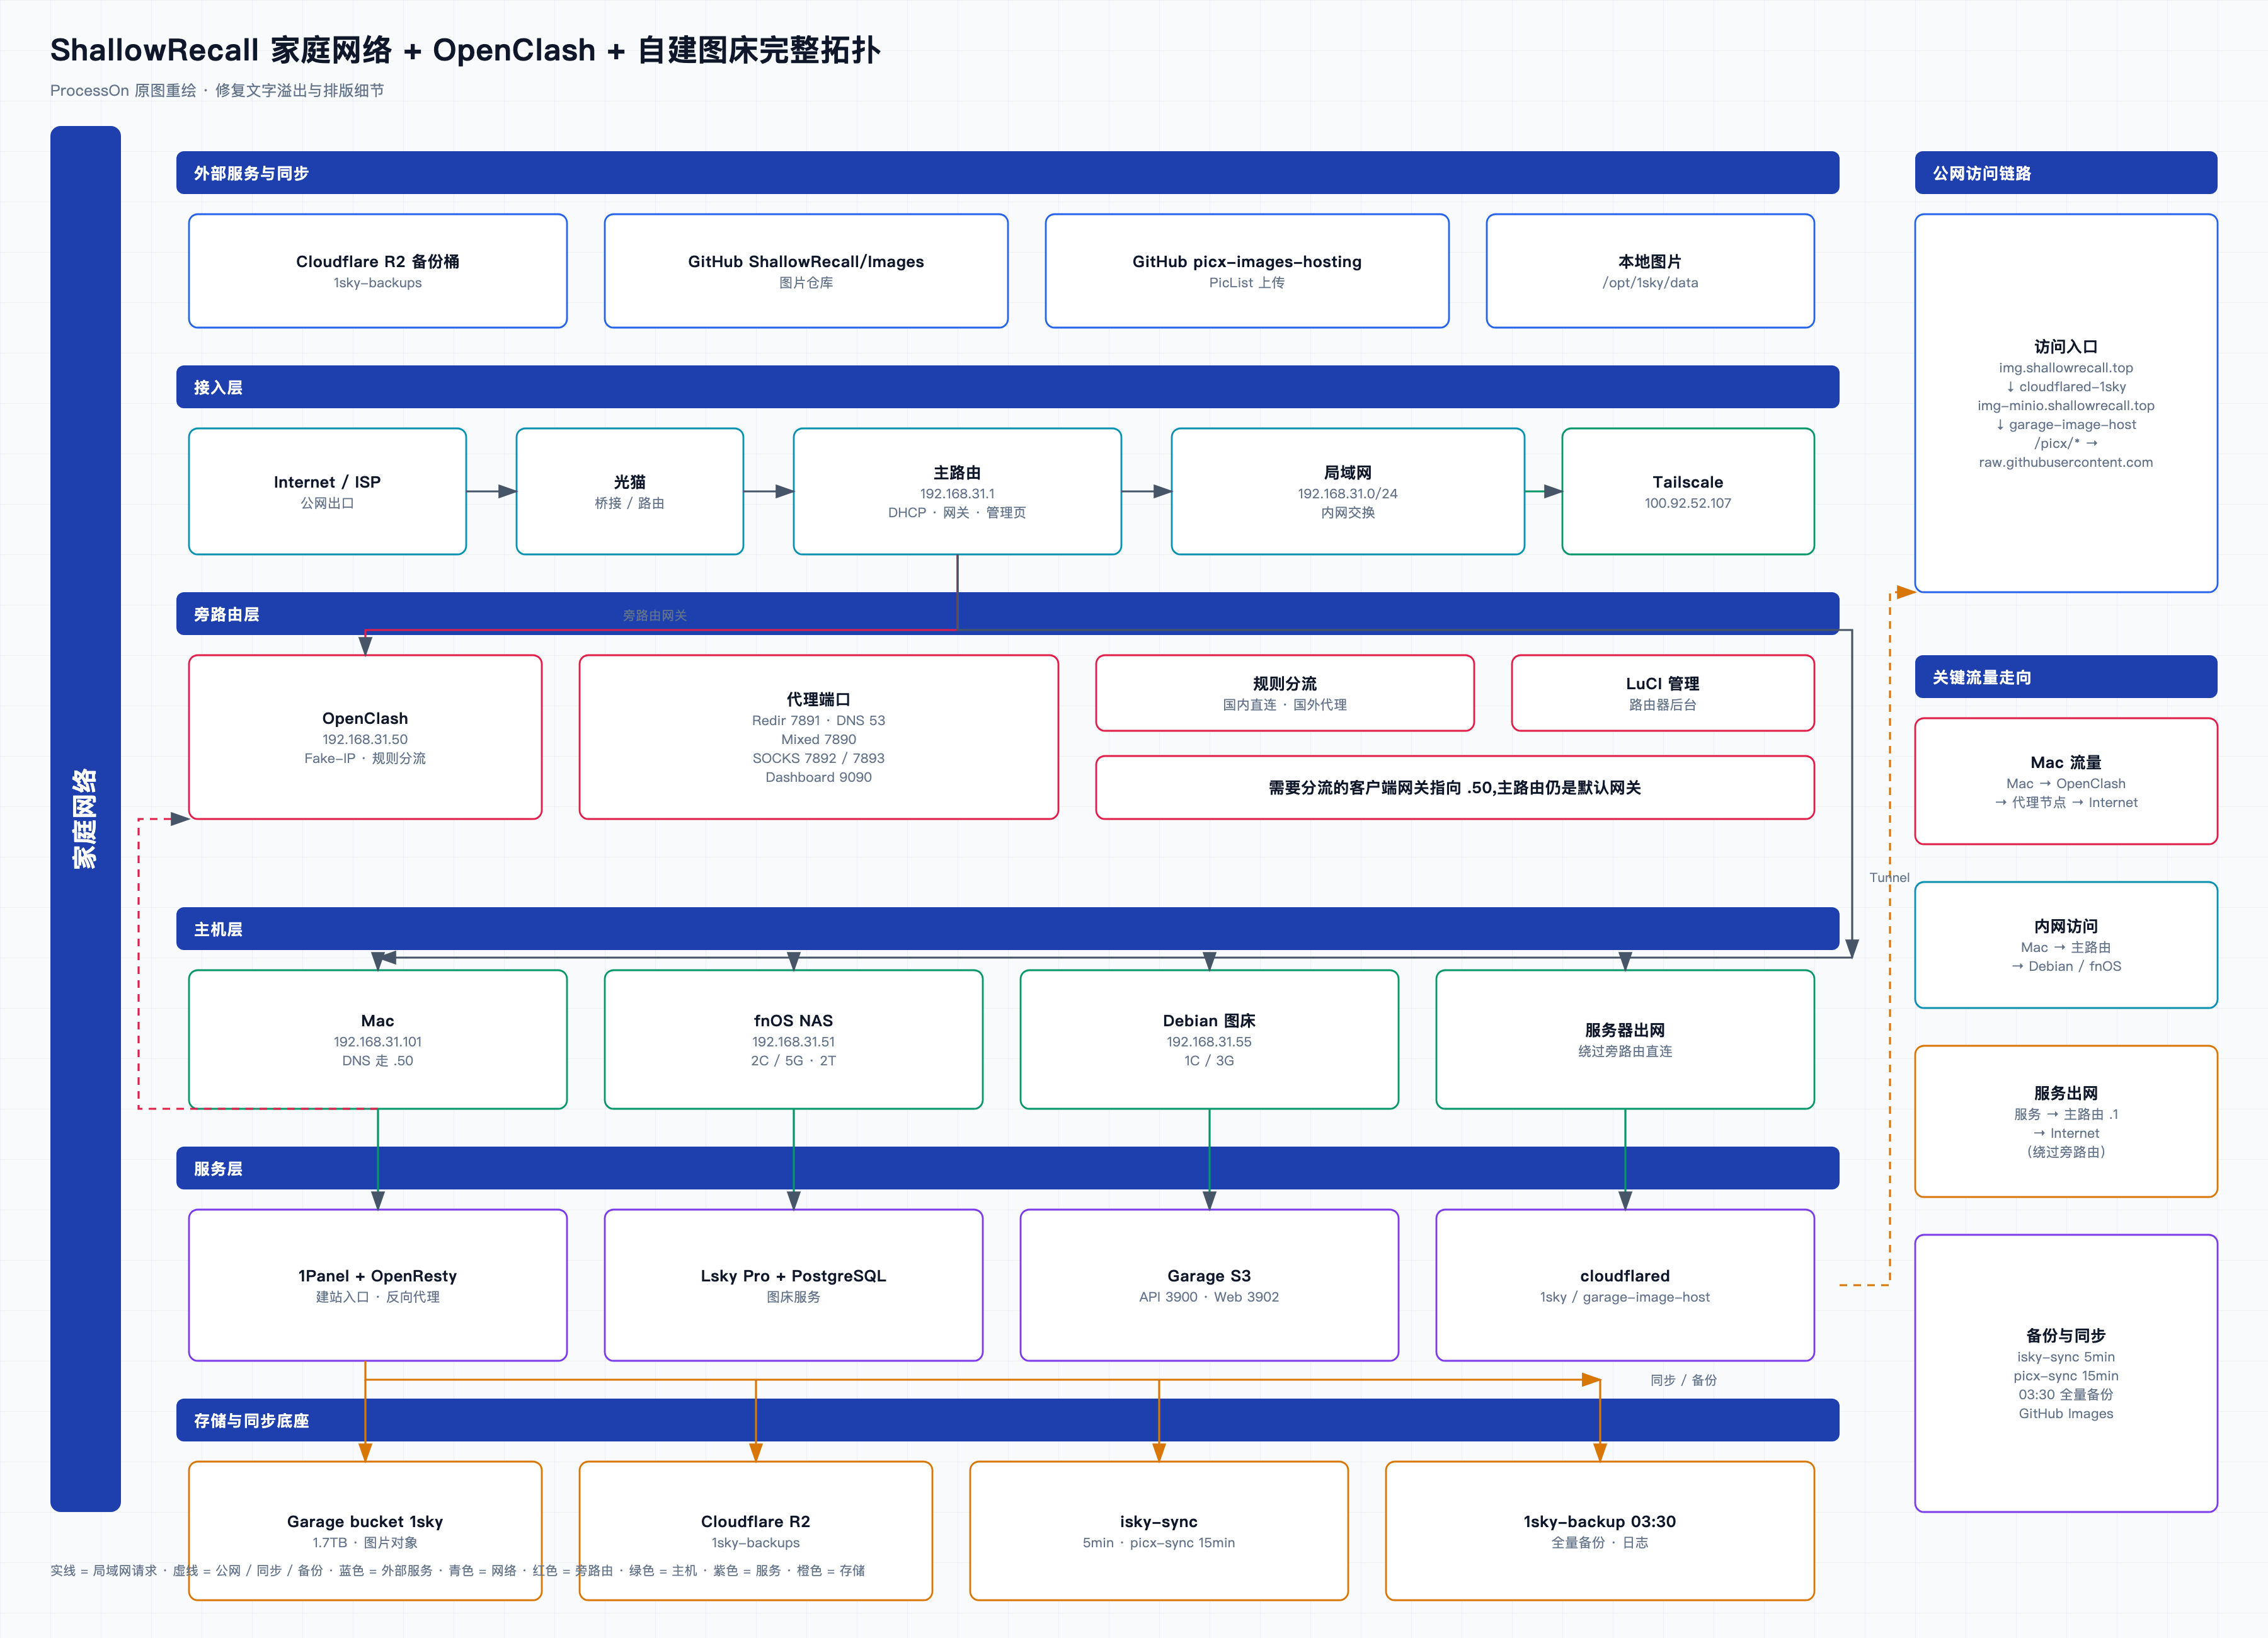Click the diagram title ShallowRecall 家庭网络
Image resolution: width=2268 pixels, height=1638 pixels.
(x=465, y=50)
